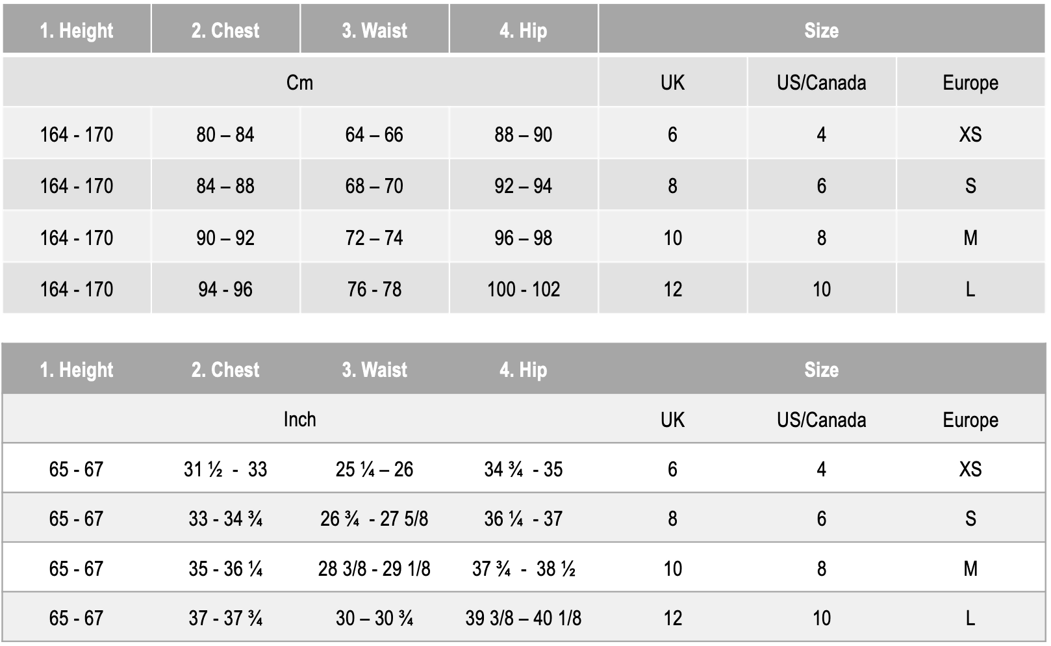Screen dimensions: 1051x646
Task: Select the chest cell reading 80 – 84
Action: [225, 135]
